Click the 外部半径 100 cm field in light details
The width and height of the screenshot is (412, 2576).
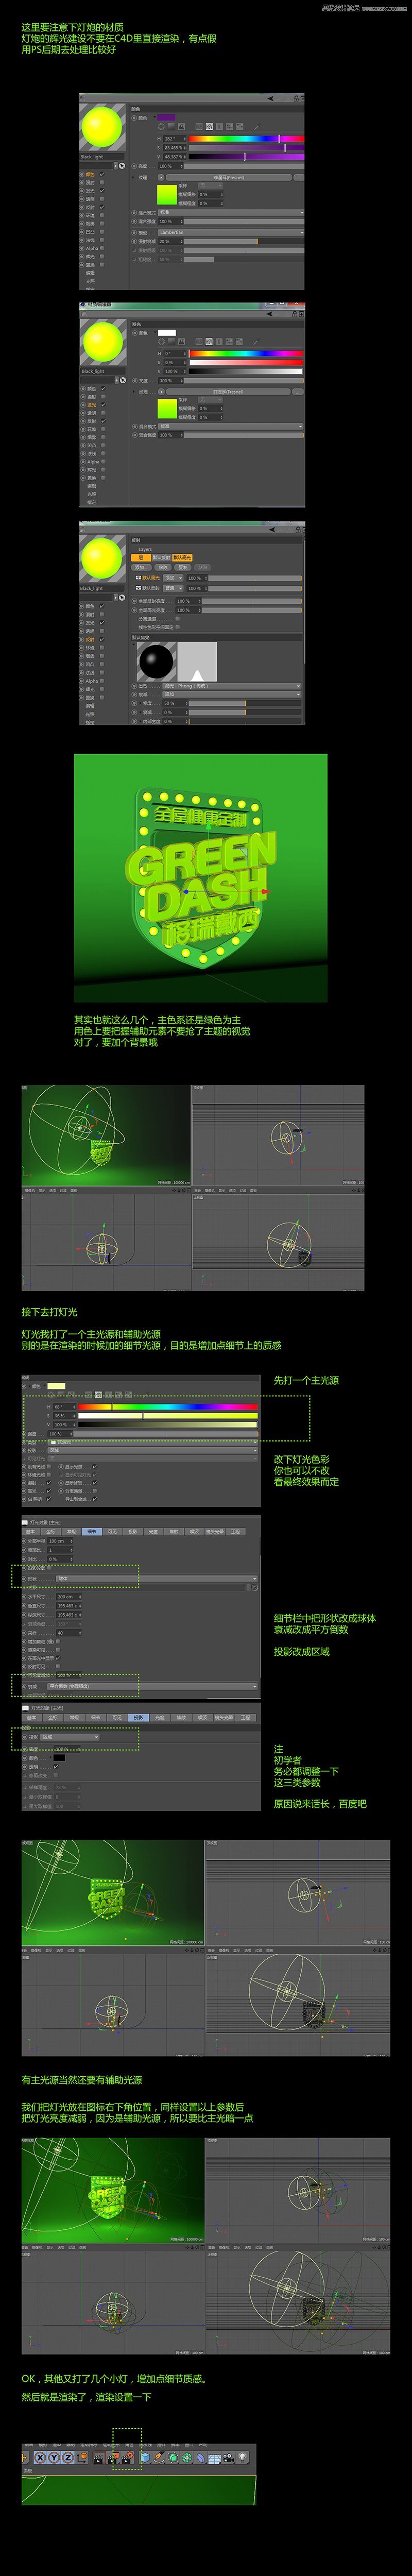pos(61,1541)
